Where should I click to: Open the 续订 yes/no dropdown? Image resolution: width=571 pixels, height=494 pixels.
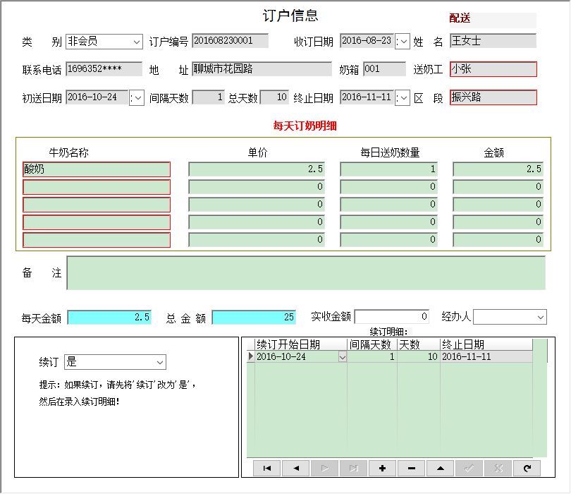tap(160, 363)
